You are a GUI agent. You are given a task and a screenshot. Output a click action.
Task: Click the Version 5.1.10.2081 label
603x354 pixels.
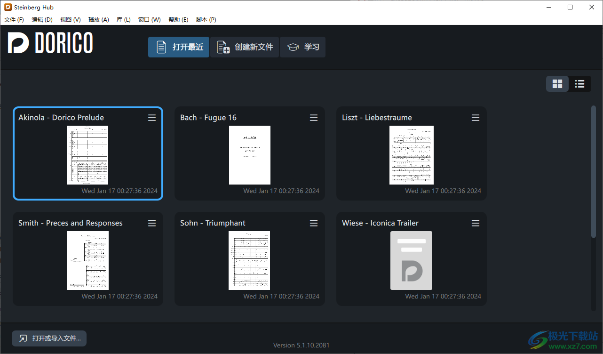pos(301,345)
